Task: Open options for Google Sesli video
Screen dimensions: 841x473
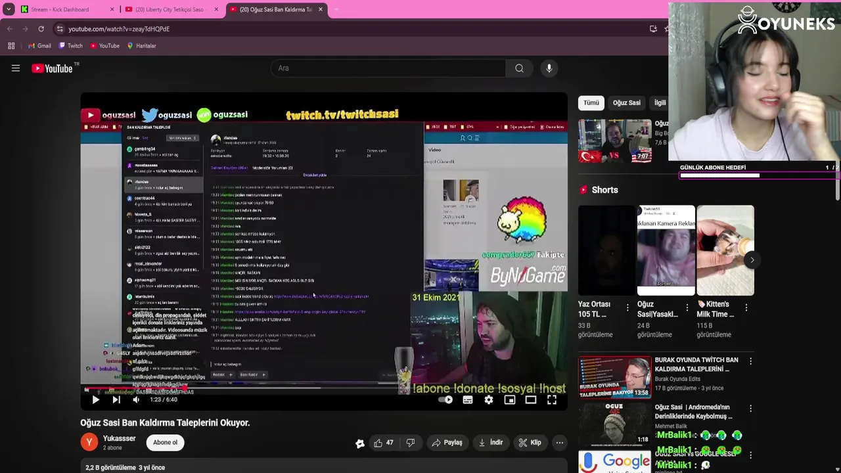Action: (x=750, y=455)
